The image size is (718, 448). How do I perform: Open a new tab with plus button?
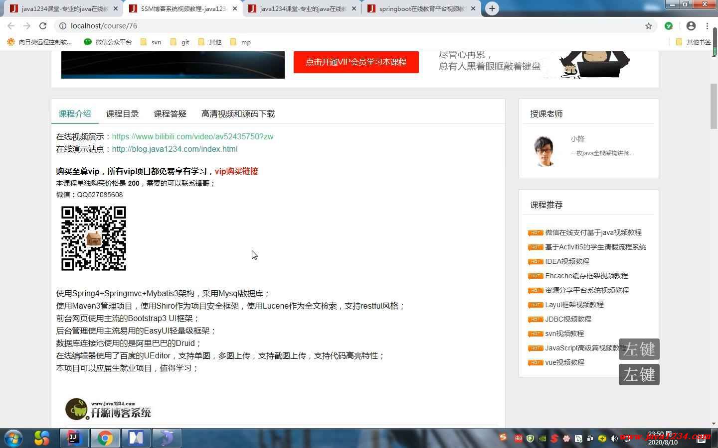tap(492, 8)
